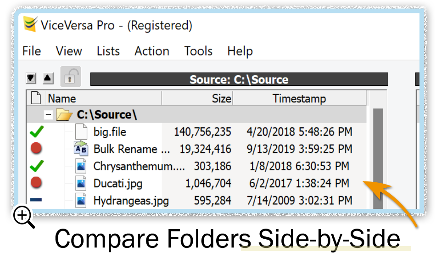Click the up arrow toolbar button

click(x=48, y=78)
